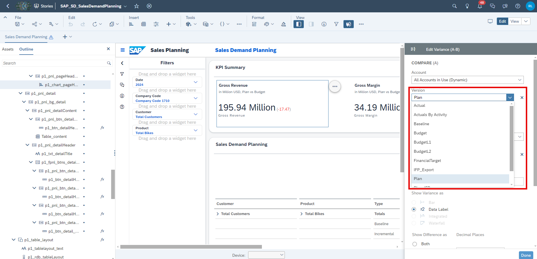This screenshot has height=259, width=537.
Task: Insert a chart using the chart icon
Action: coord(131,24)
